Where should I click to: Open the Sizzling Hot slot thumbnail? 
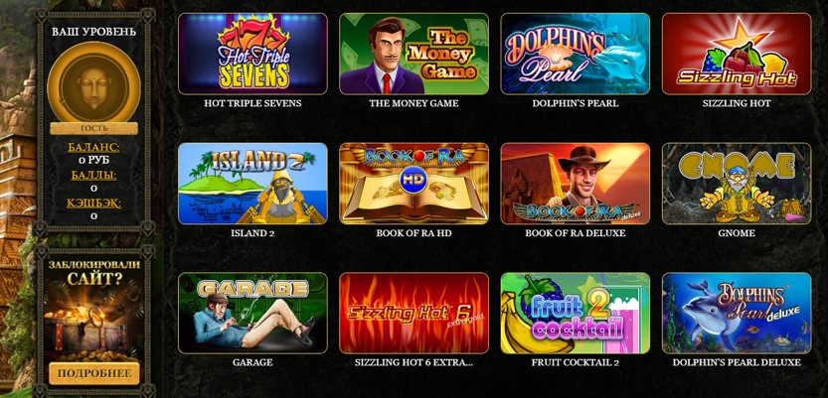click(737, 54)
